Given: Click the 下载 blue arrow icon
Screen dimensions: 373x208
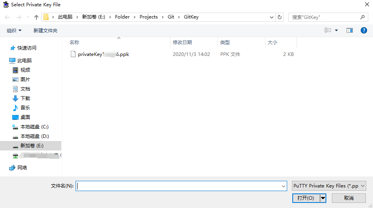Looking at the screenshot, I should (x=15, y=98).
